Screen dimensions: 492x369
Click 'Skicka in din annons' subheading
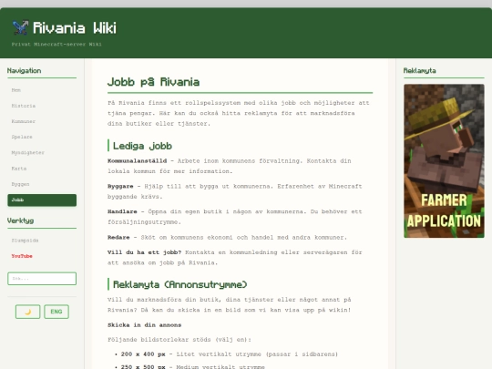[x=144, y=325]
